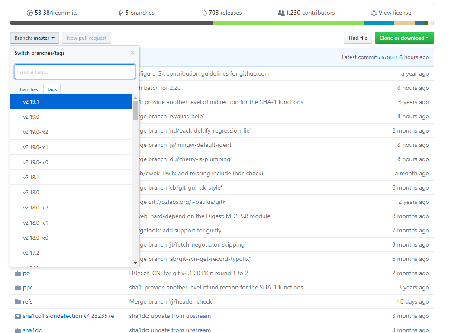This screenshot has height=333, width=467.
Task: Select tag v2.19.0-rc1
Action: pos(71,147)
